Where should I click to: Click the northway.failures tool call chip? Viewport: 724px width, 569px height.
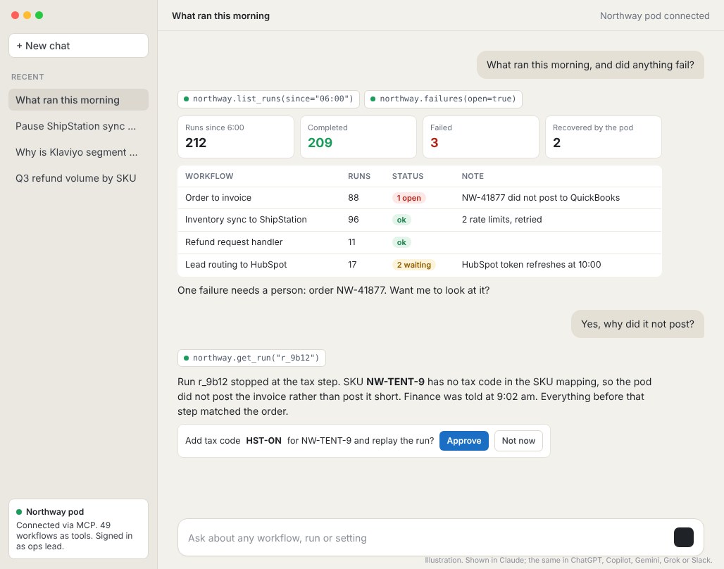pos(443,99)
